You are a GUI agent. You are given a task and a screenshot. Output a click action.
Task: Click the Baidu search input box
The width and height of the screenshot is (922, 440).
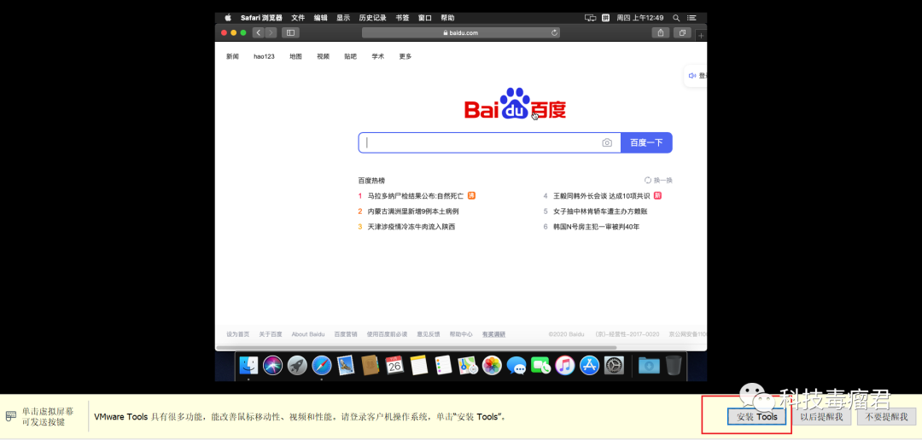coord(489,142)
